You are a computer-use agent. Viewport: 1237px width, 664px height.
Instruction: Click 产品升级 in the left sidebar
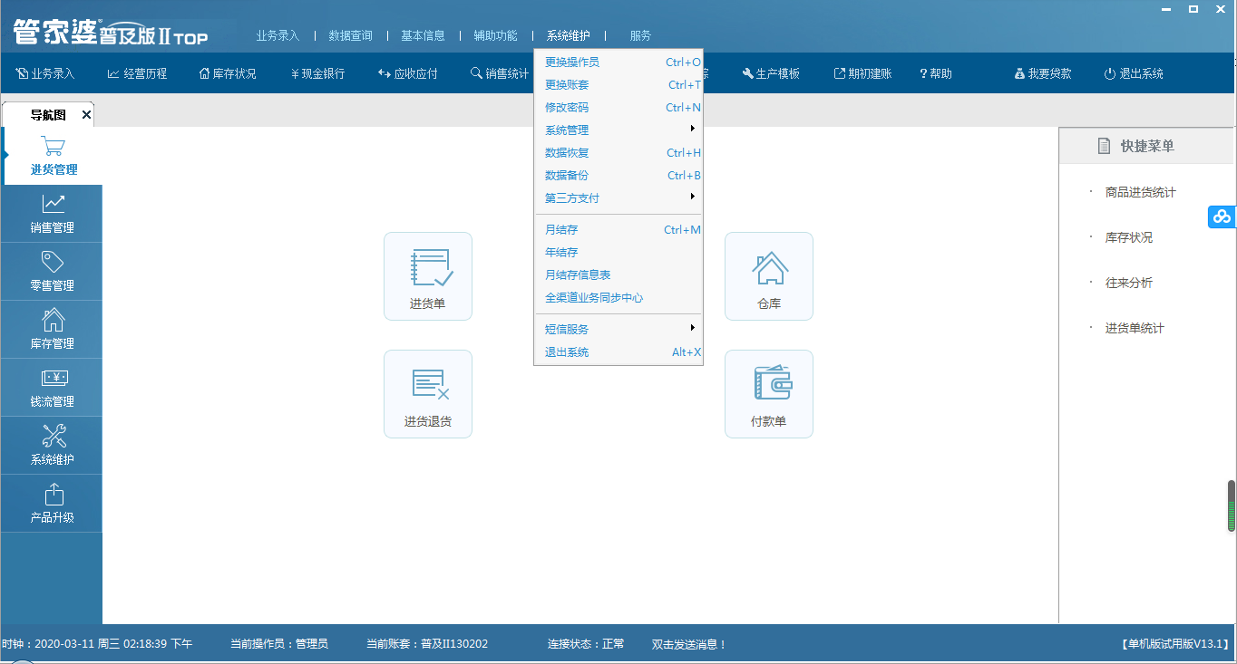coord(52,504)
